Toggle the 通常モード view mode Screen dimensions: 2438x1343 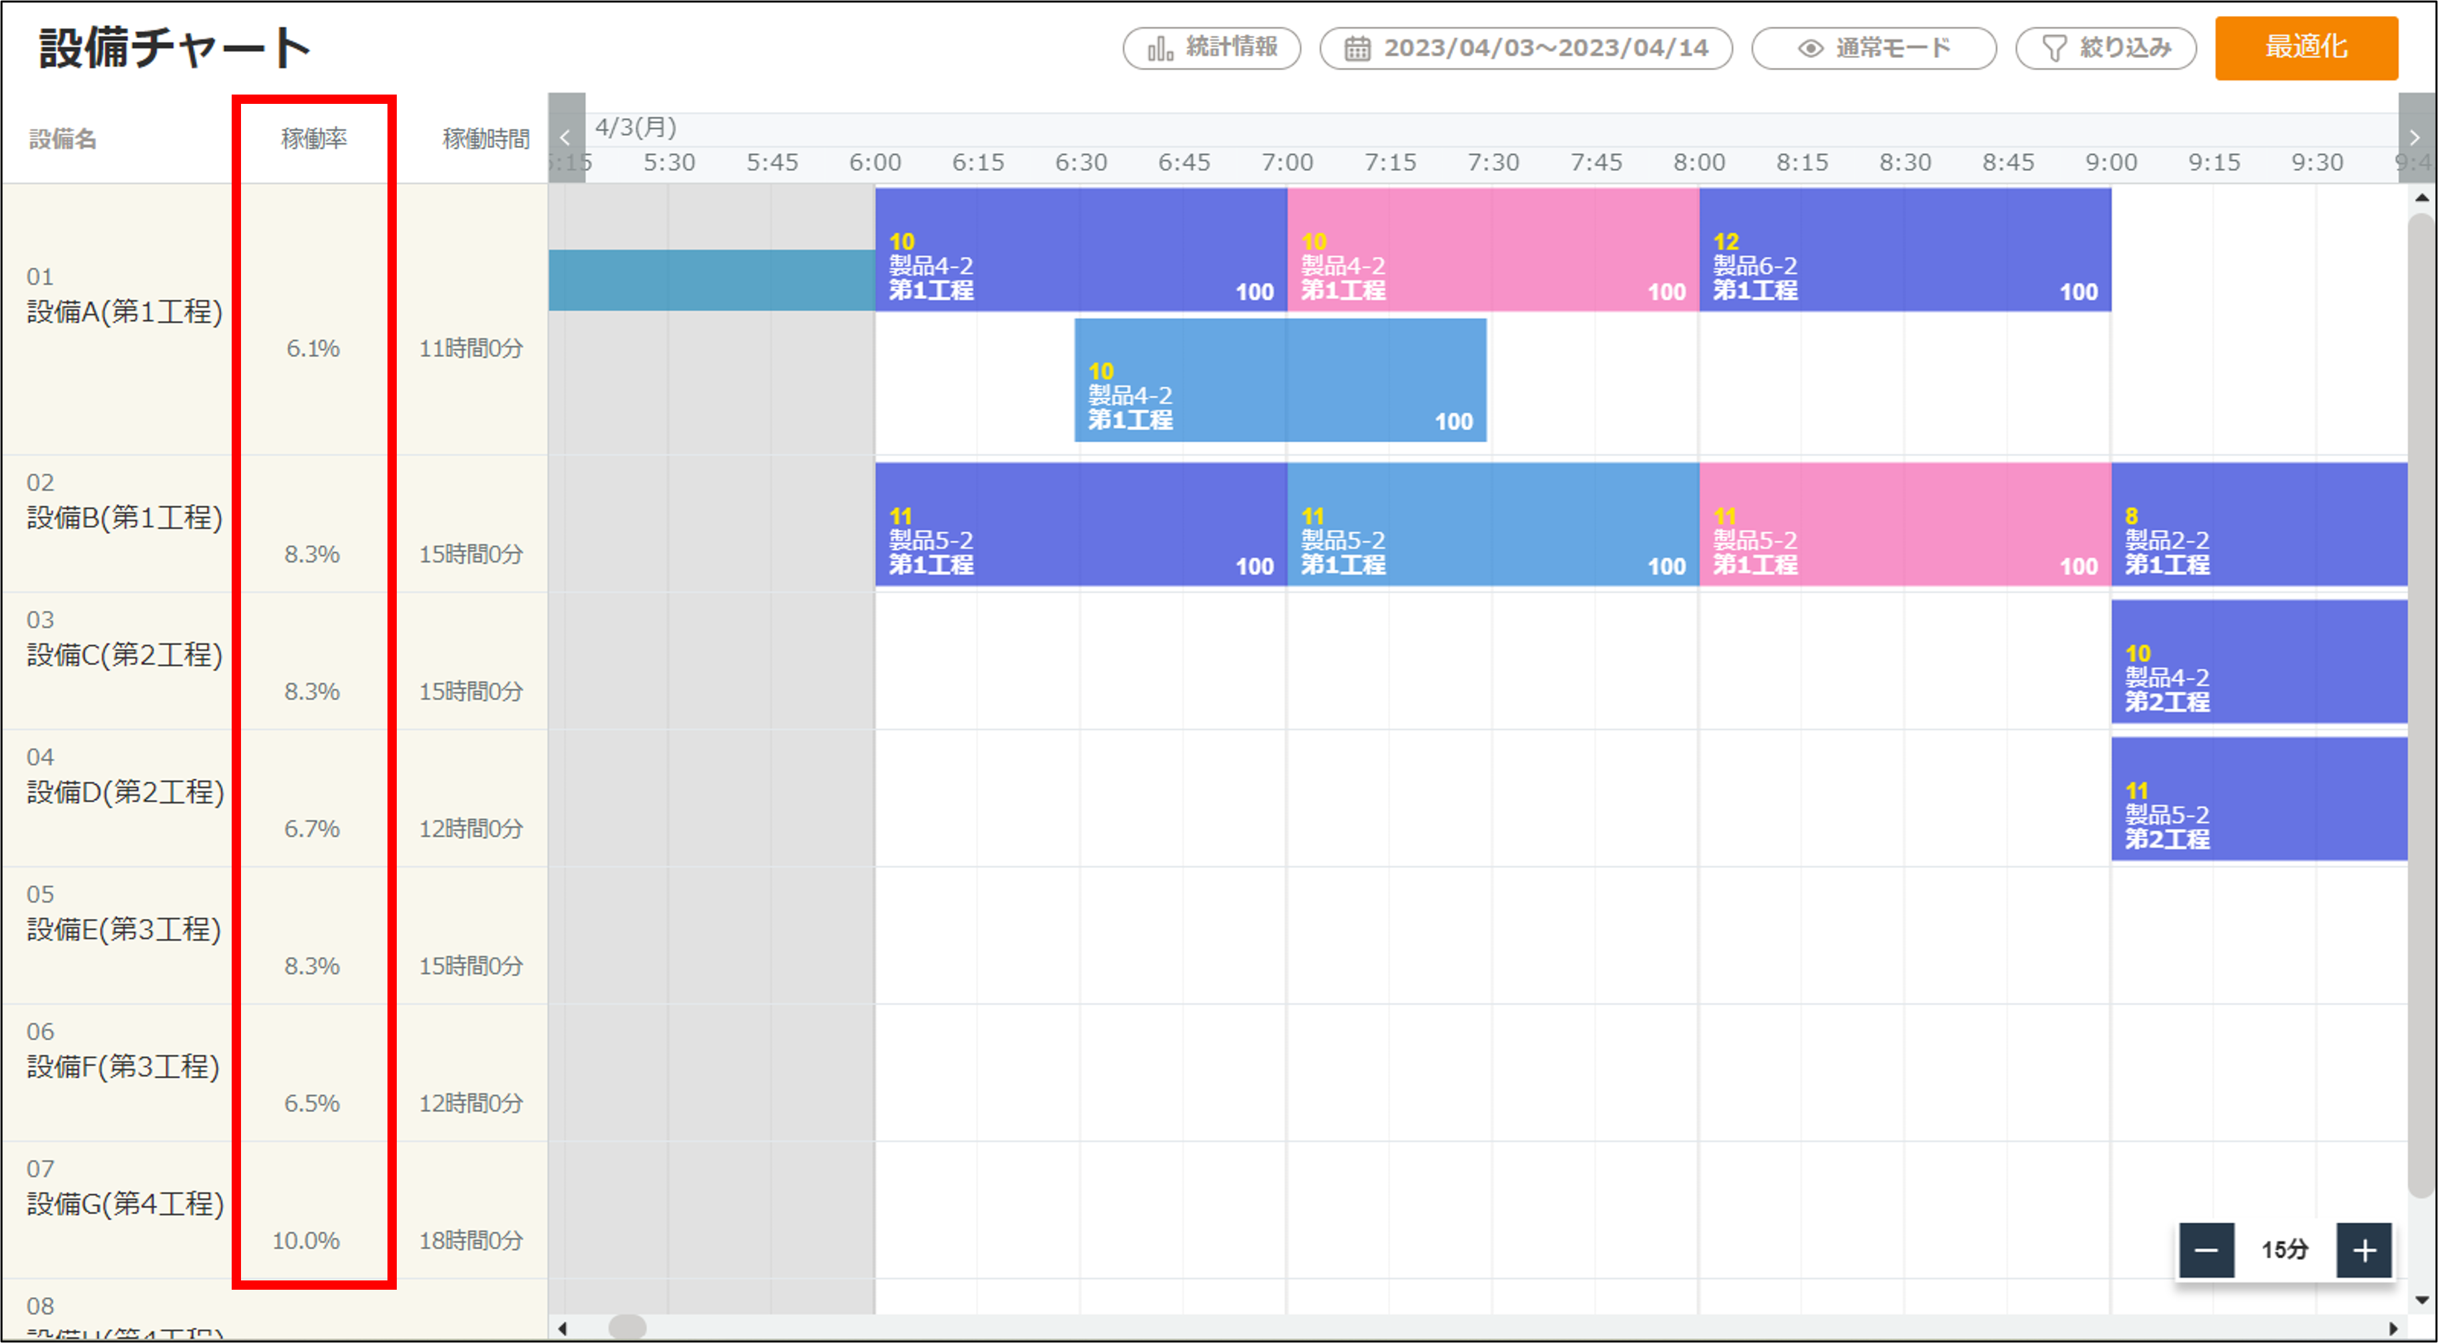click(x=1873, y=47)
